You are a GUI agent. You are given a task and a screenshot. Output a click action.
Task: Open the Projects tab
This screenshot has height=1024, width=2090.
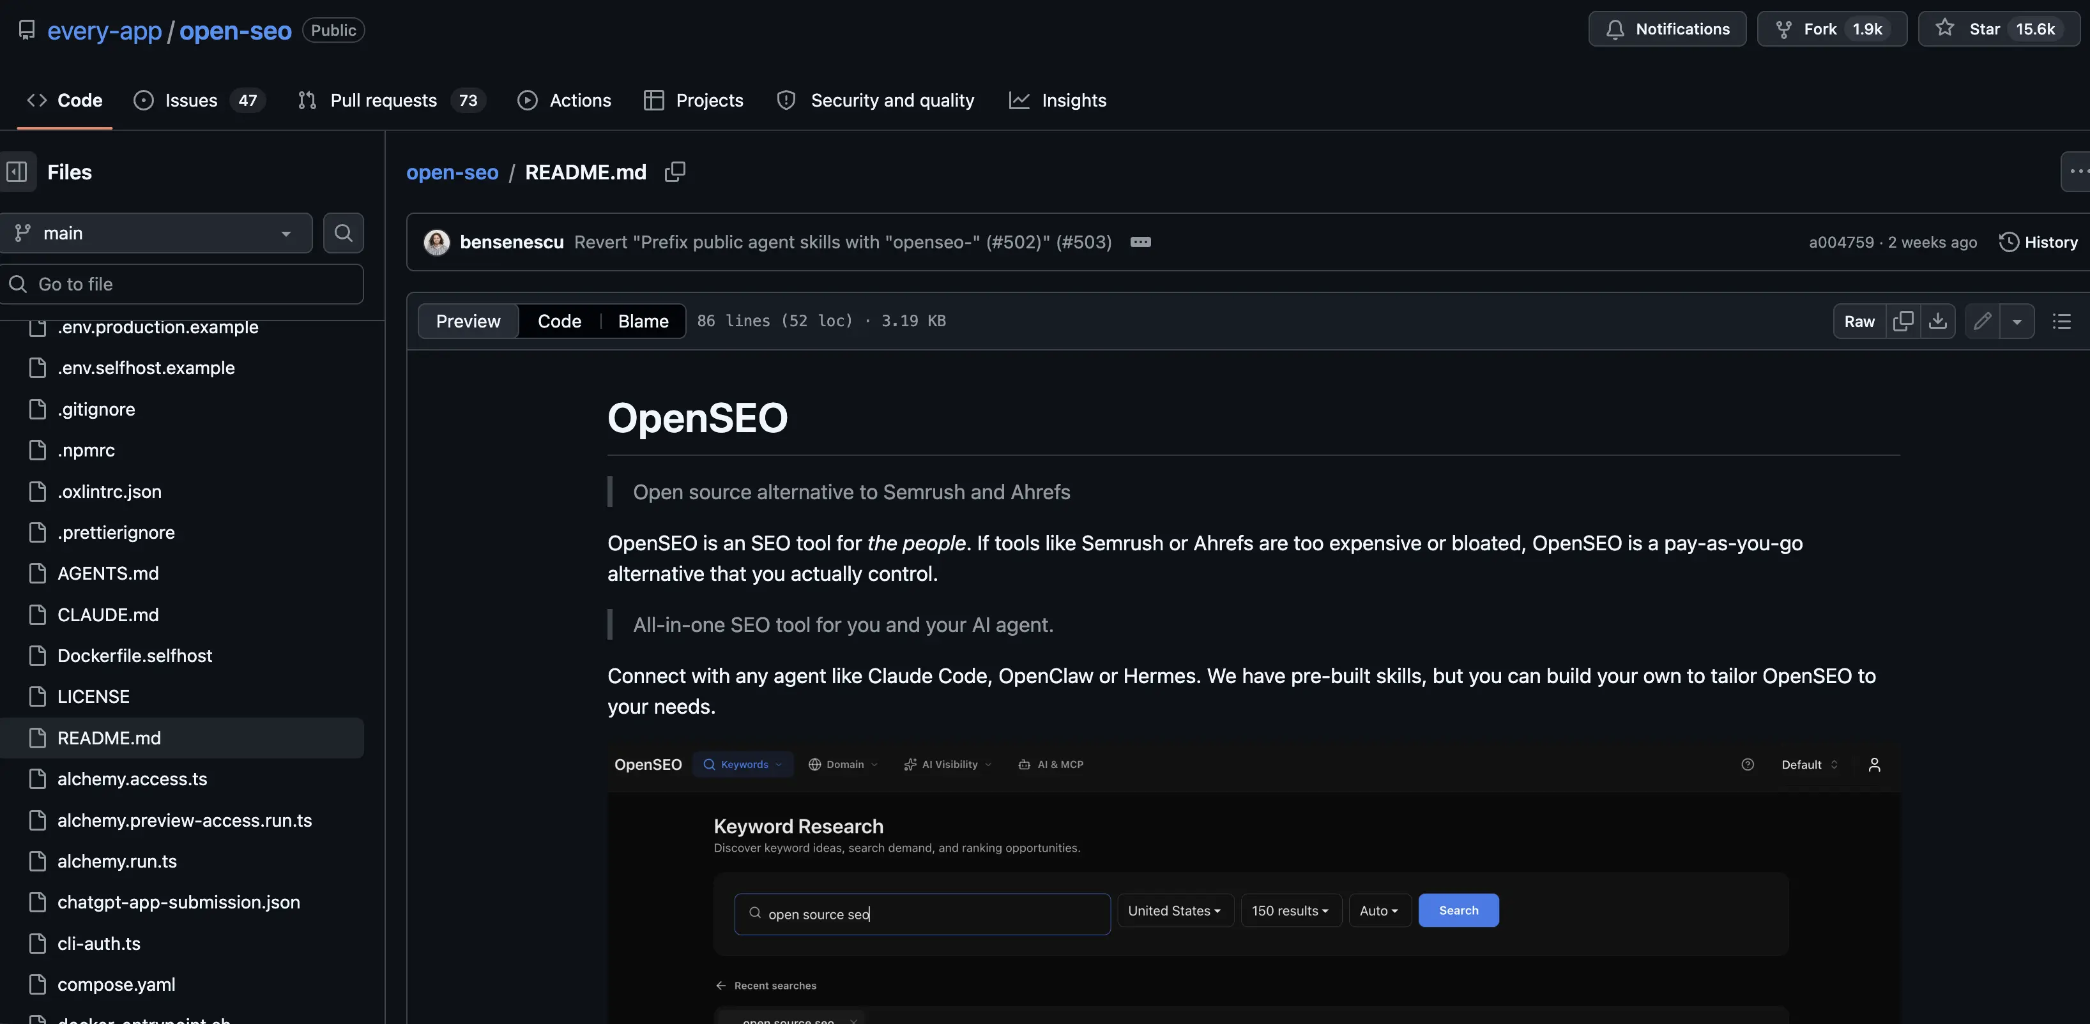694,100
